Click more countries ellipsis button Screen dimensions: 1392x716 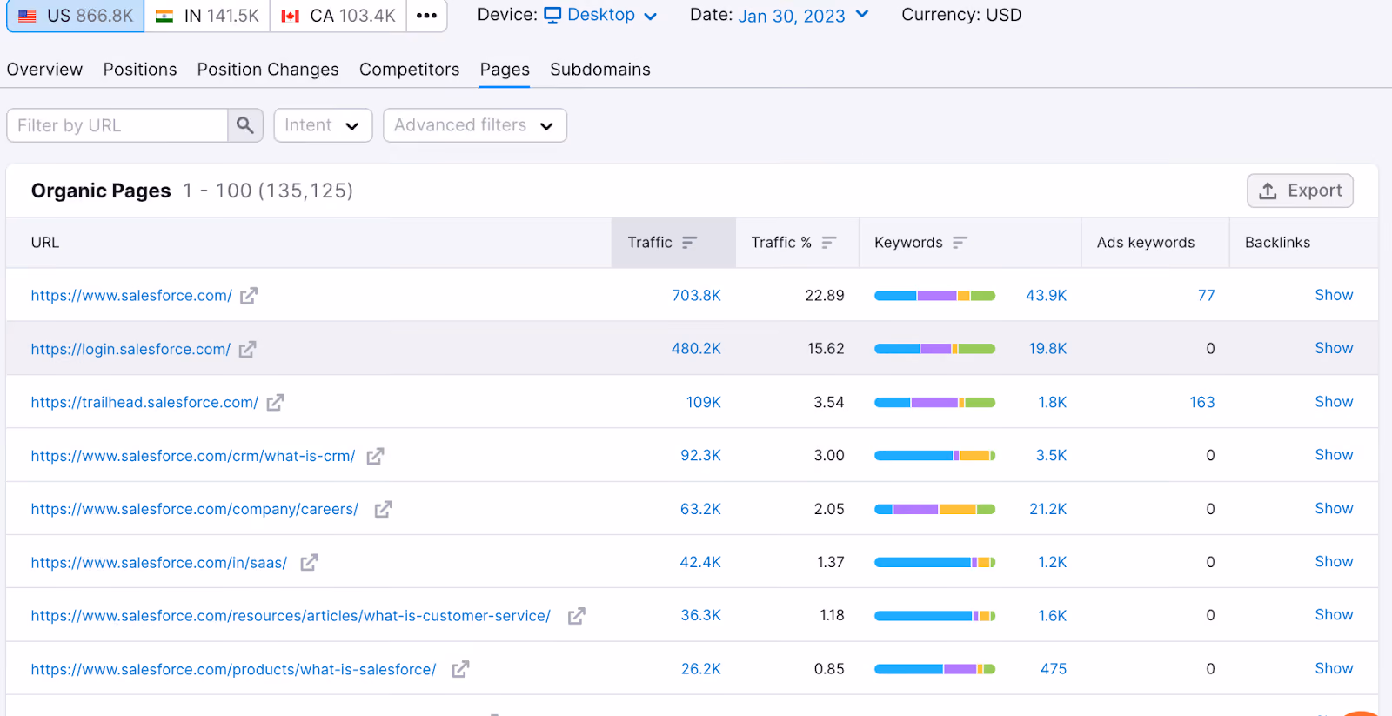tap(426, 16)
